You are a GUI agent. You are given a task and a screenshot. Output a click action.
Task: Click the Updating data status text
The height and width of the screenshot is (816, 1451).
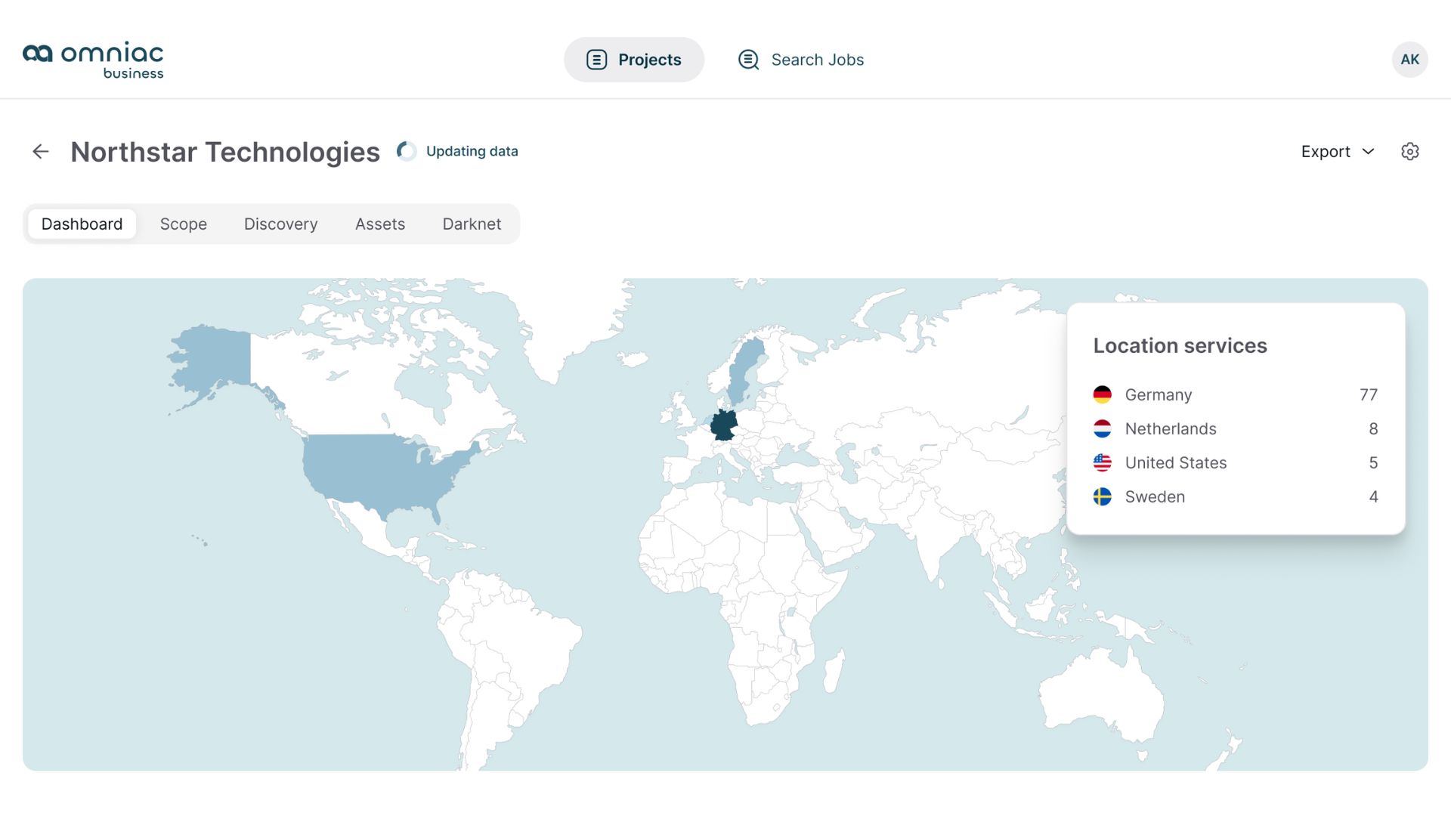(472, 151)
